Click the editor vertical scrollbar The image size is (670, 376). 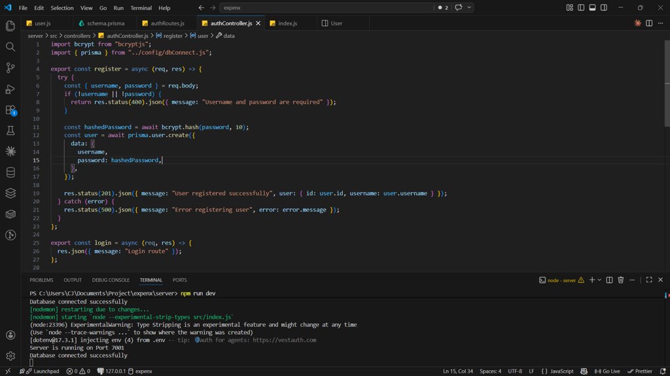pos(667,83)
